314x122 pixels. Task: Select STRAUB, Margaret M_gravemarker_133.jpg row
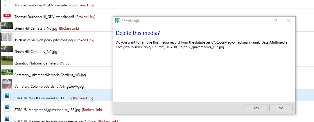coord(47,110)
